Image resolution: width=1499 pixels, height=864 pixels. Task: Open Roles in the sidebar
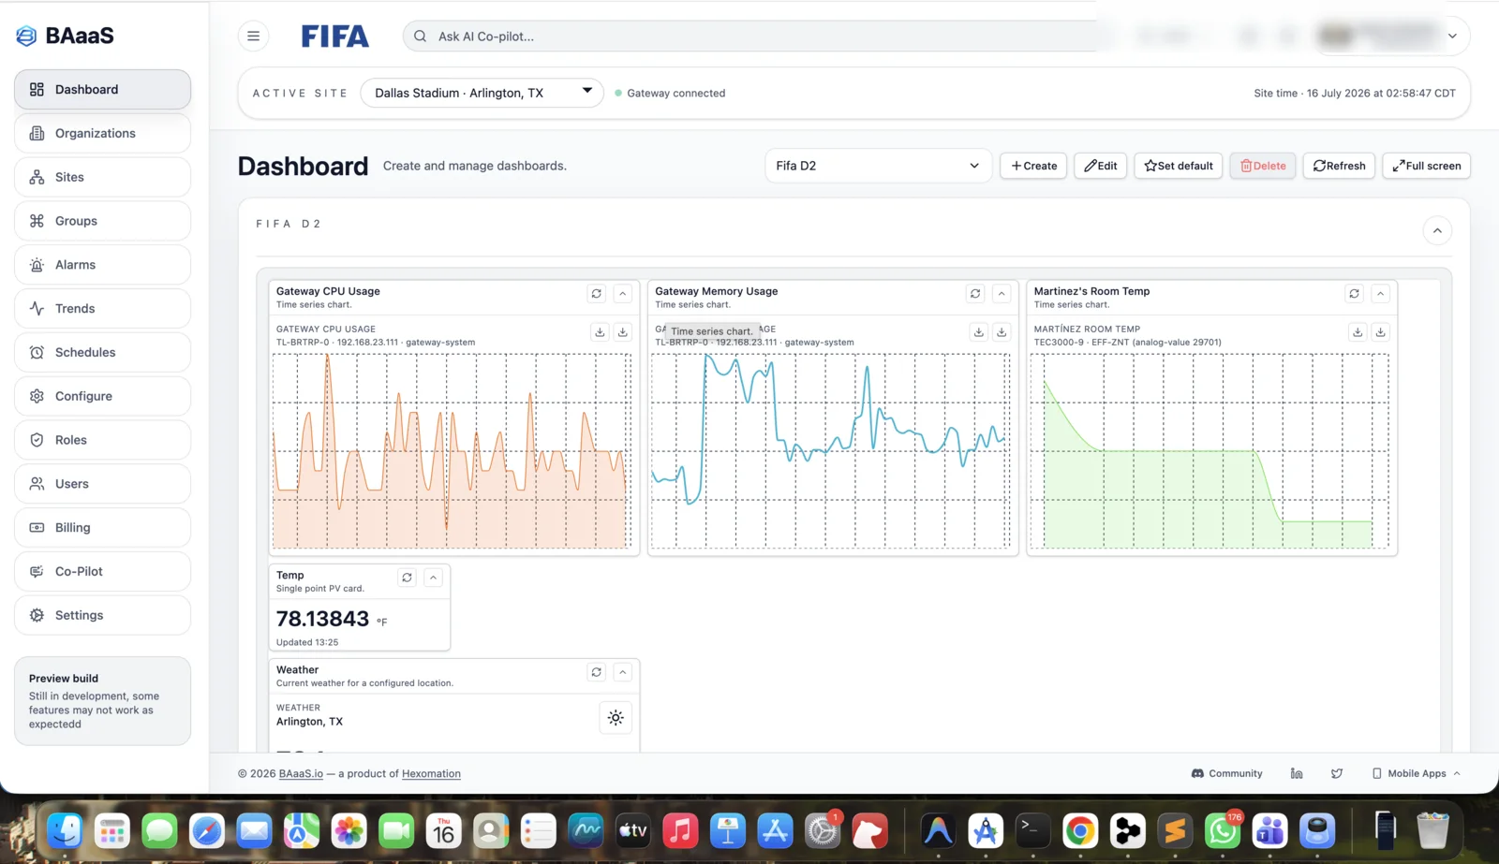(x=102, y=440)
